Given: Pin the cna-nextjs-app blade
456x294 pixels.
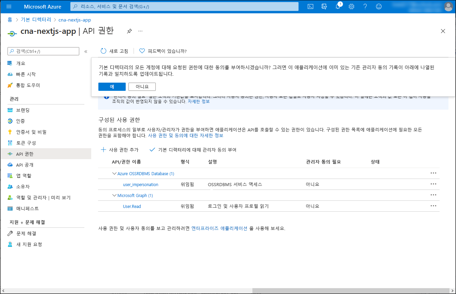Looking at the screenshot, I should (129, 31).
